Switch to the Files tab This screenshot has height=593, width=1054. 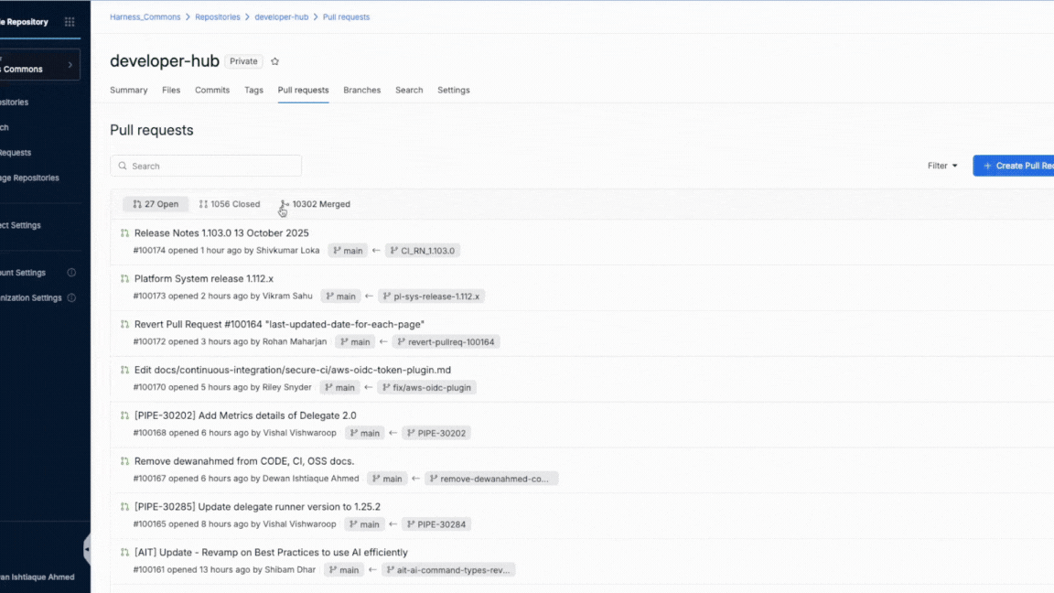coord(171,90)
